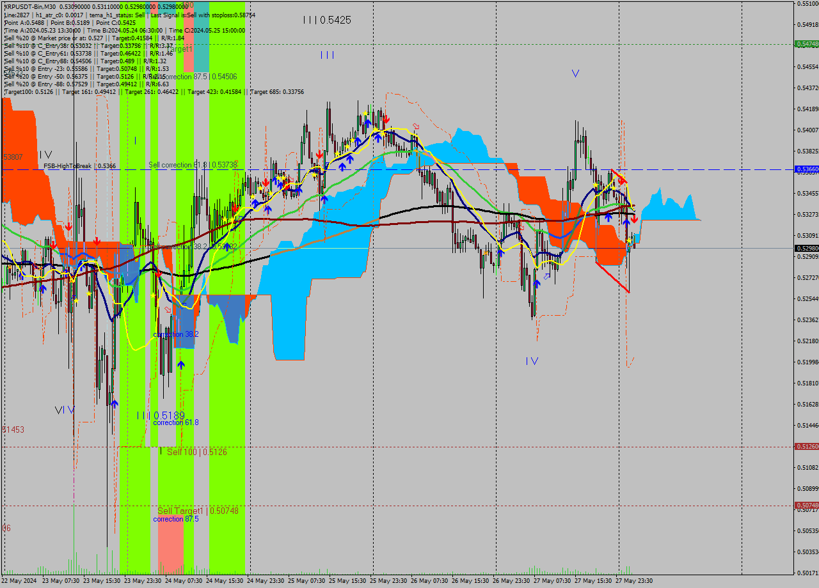Click the Sell %20 @ Entry -88 line
This screenshot has width=819, height=588.
click(x=86, y=84)
